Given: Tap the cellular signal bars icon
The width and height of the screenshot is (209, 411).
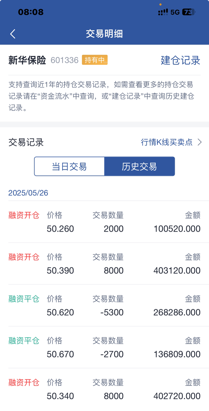Looking at the screenshot, I should (163, 12).
